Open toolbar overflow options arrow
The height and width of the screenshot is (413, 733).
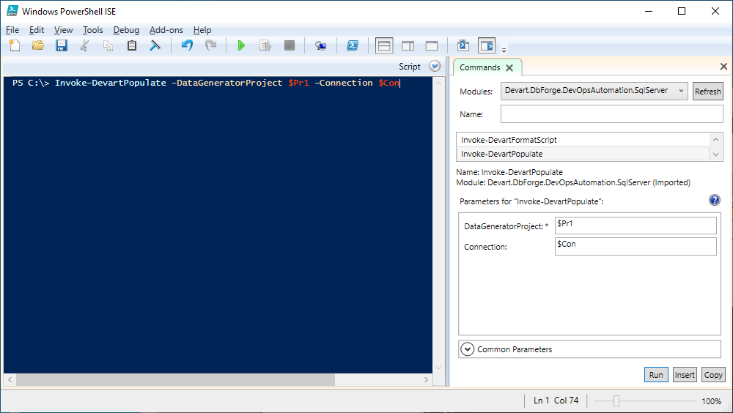tap(504, 50)
